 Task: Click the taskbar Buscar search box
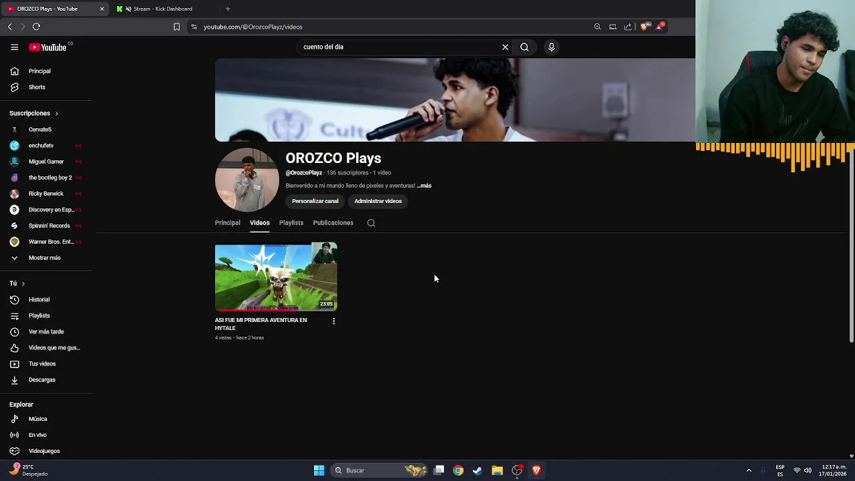[379, 470]
